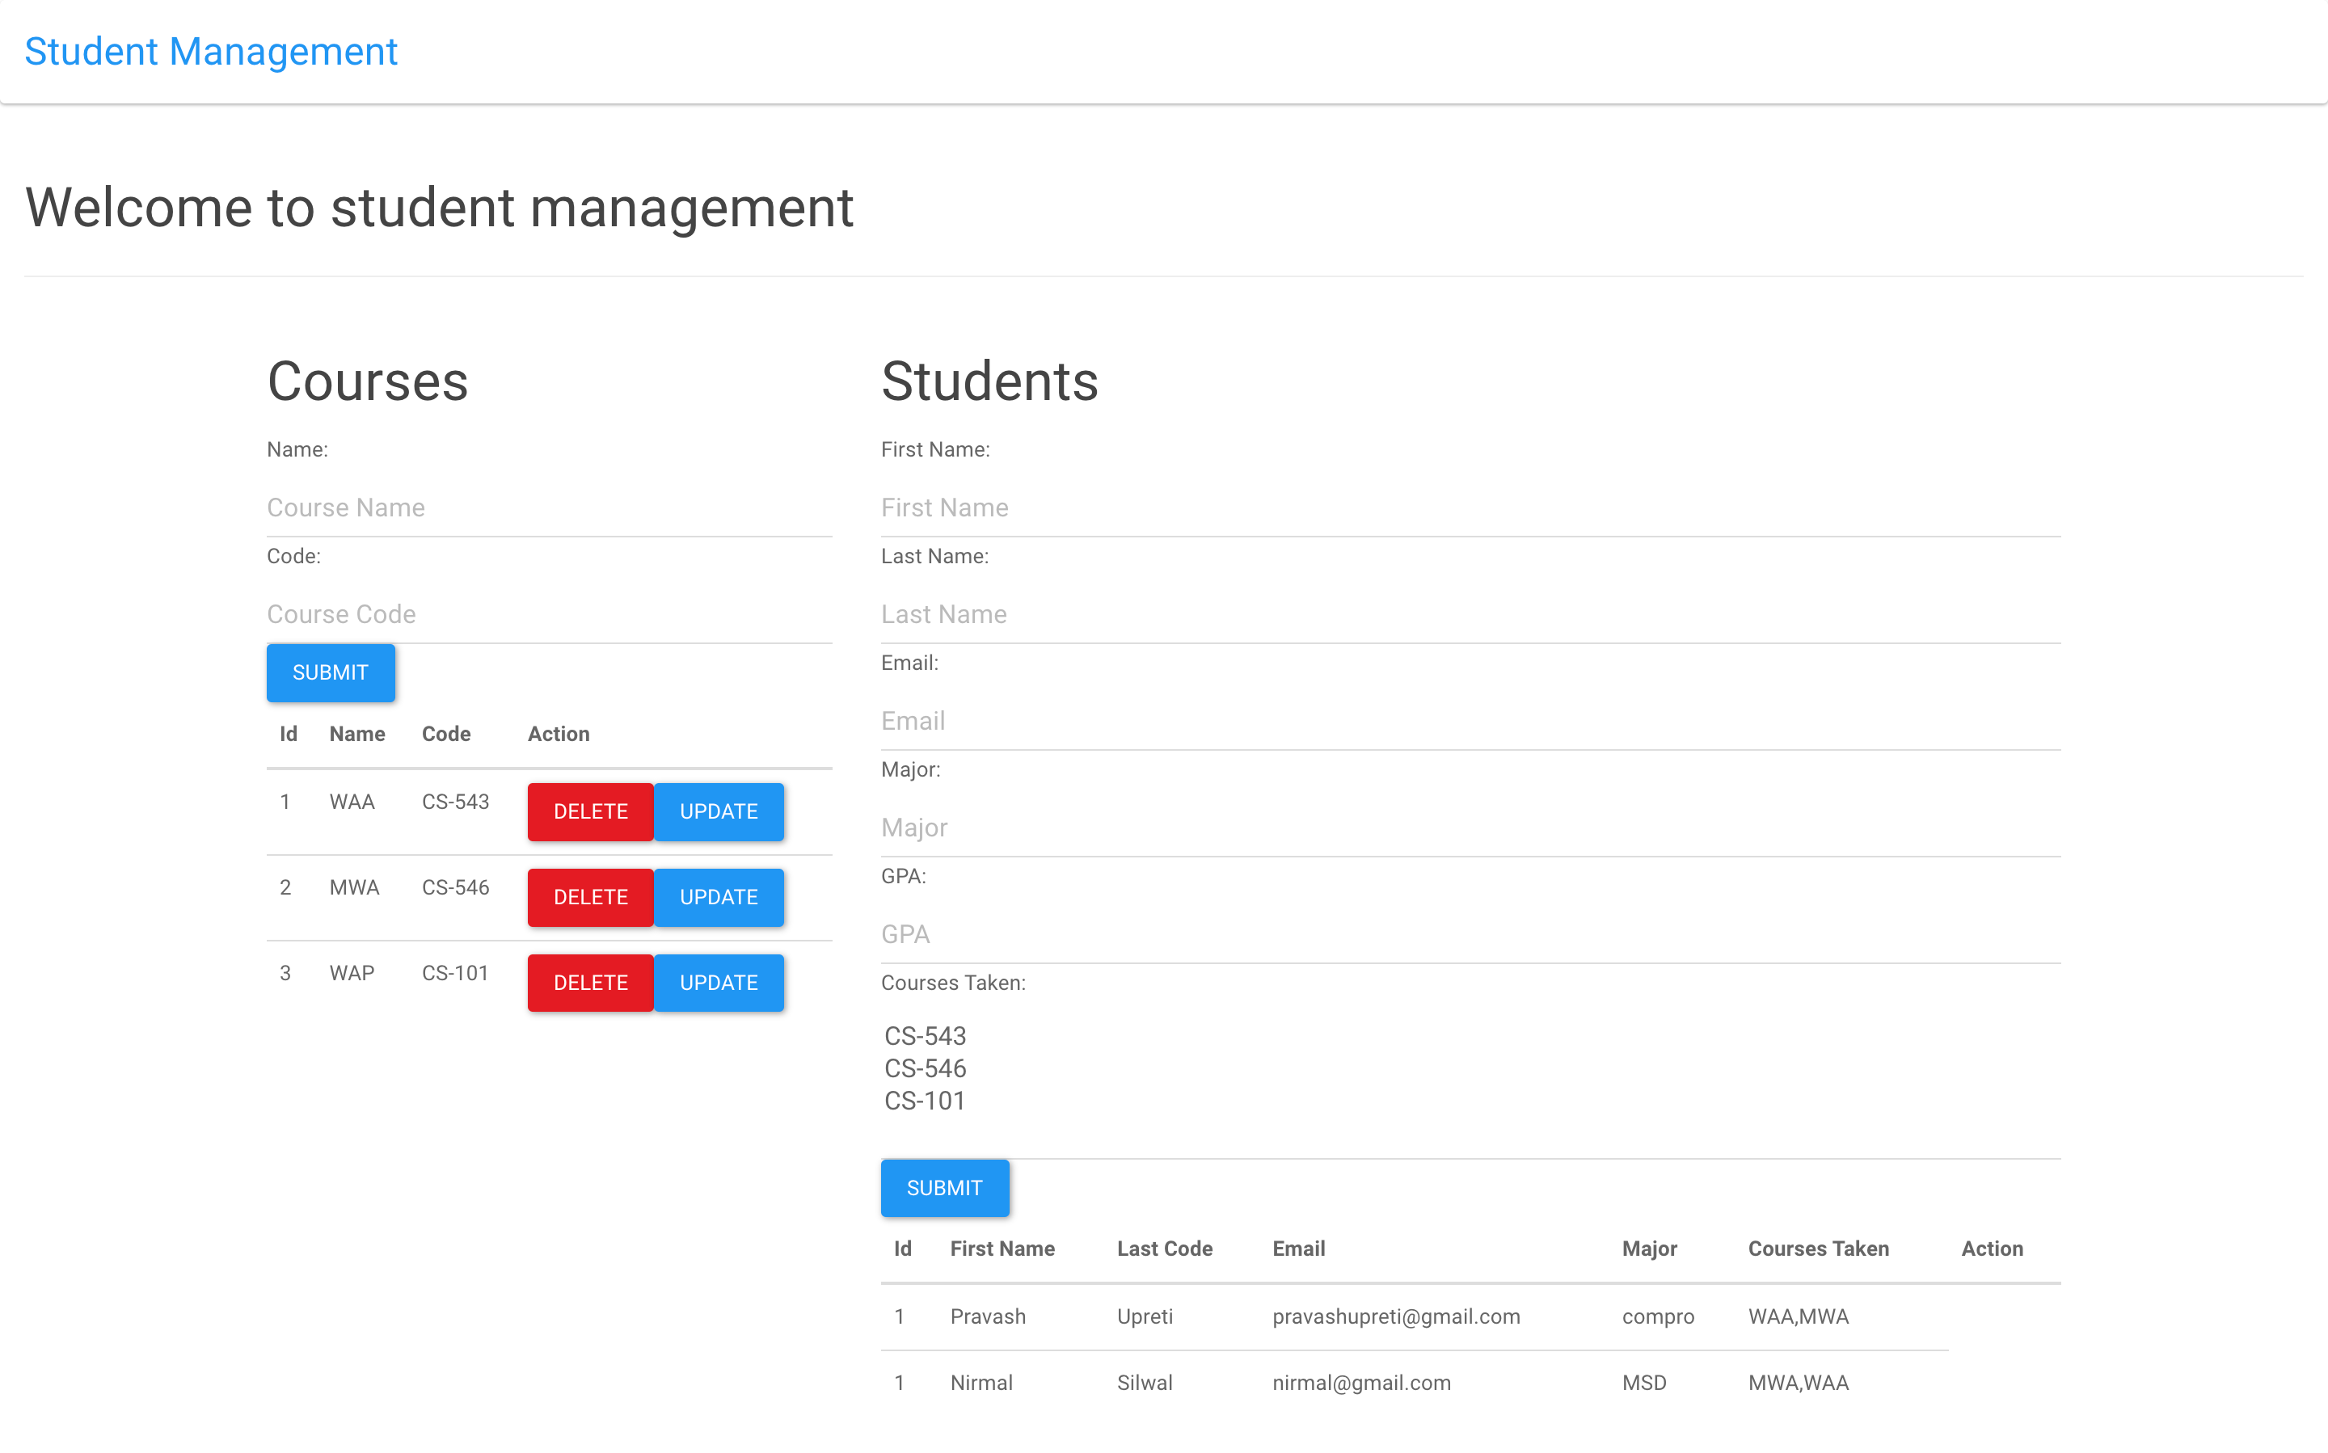Click the Student Management header link

[210, 52]
